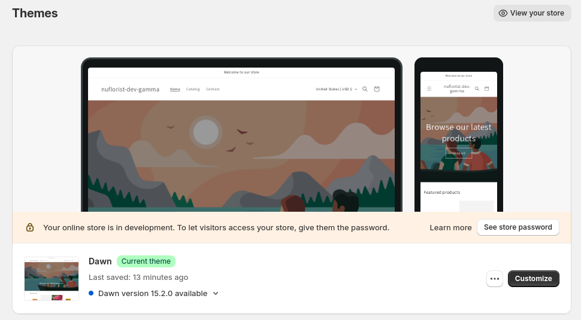The image size is (581, 320).
Task: Expand Dawn version 15.2.0 available details
Action: pyautogui.click(x=216, y=293)
